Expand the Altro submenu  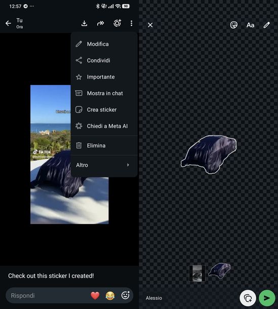click(x=104, y=165)
